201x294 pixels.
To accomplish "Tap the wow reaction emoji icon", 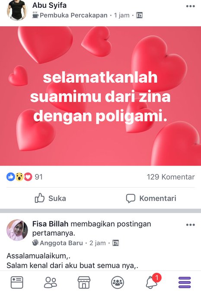I will [x=19, y=177].
